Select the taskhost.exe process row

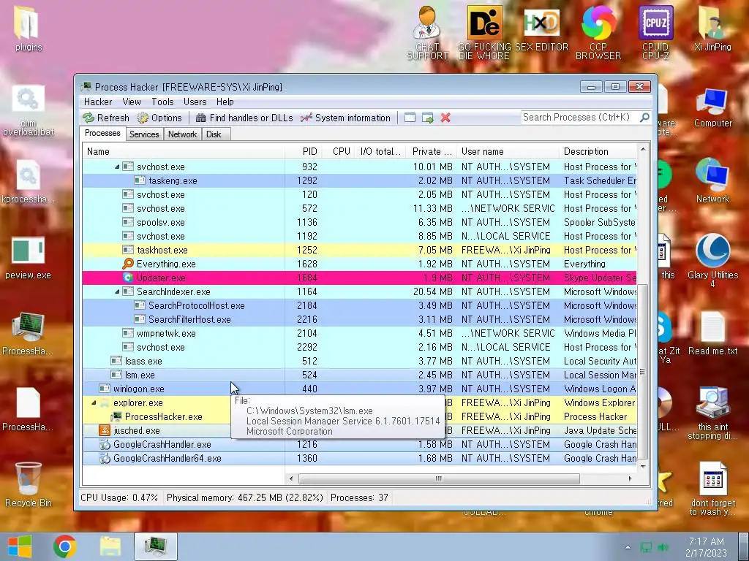tap(359, 250)
